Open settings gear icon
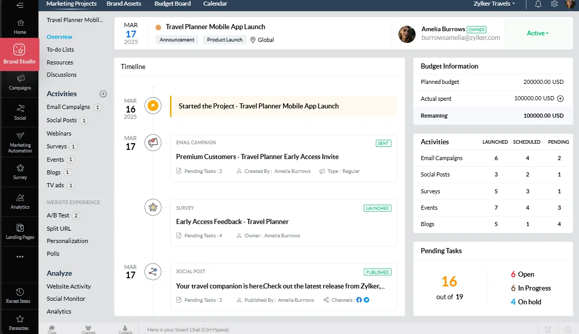Image resolution: width=579 pixels, height=334 pixels. [x=554, y=4]
